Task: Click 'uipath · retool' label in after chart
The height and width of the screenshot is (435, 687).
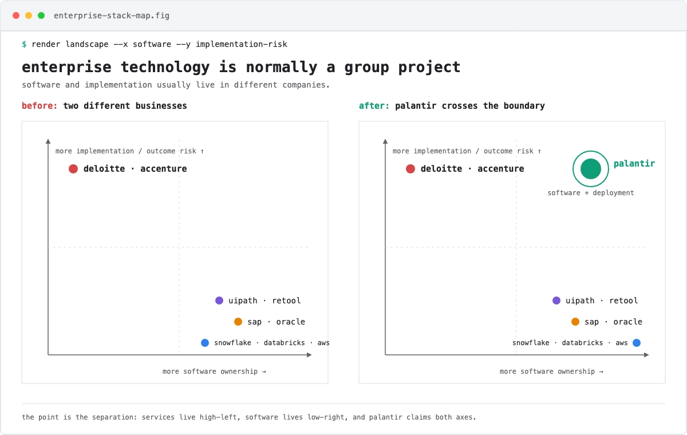Action: [x=602, y=300]
